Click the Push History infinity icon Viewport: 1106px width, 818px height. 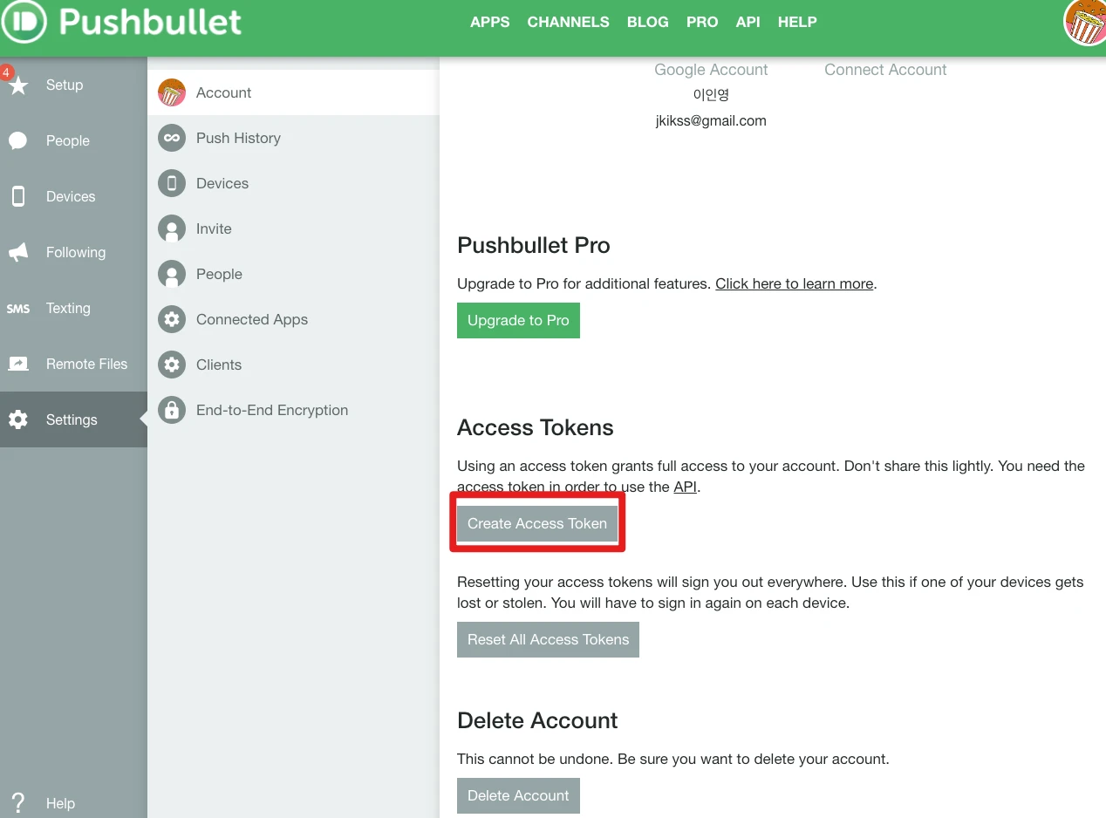point(172,138)
